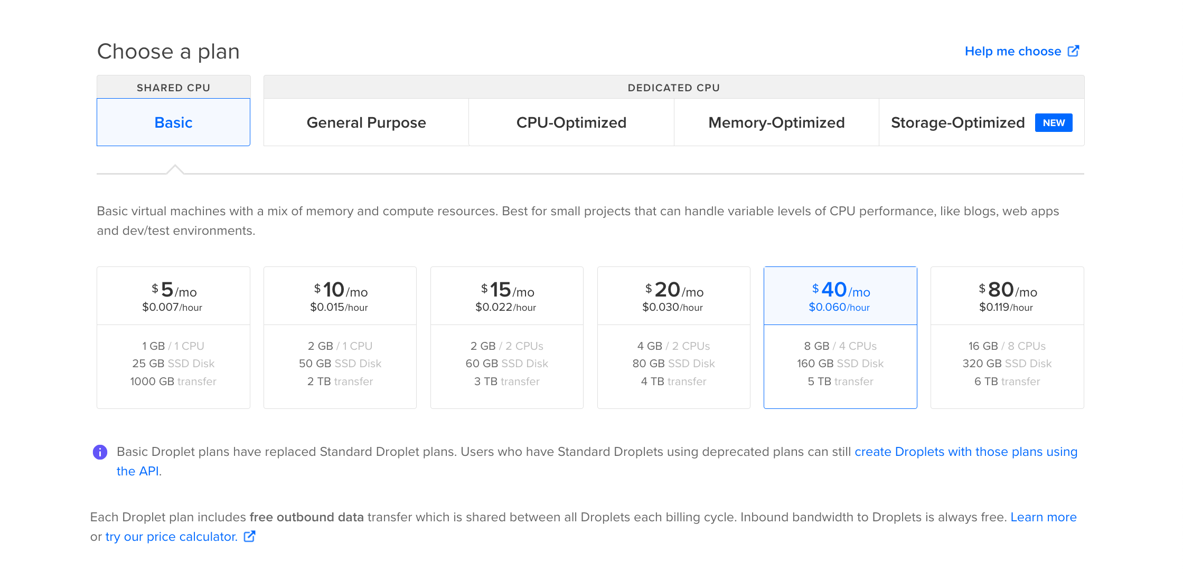Pick the $20/mo plan with 4 GB
Screen dimensions: 1183x573
pos(674,338)
